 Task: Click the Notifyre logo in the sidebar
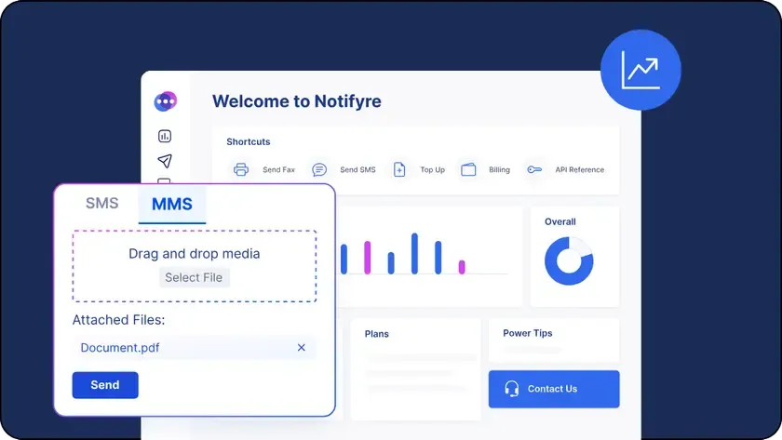[x=166, y=101]
